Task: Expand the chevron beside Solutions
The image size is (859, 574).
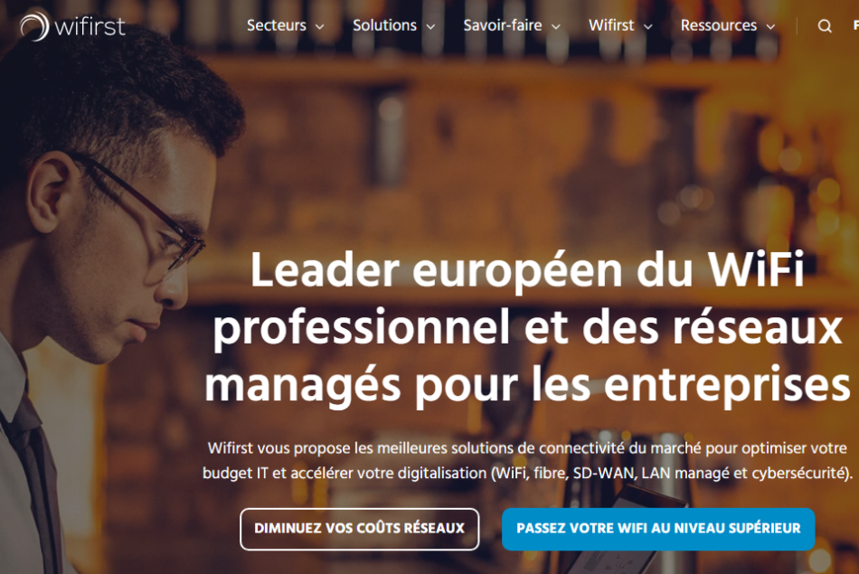Action: click(431, 26)
